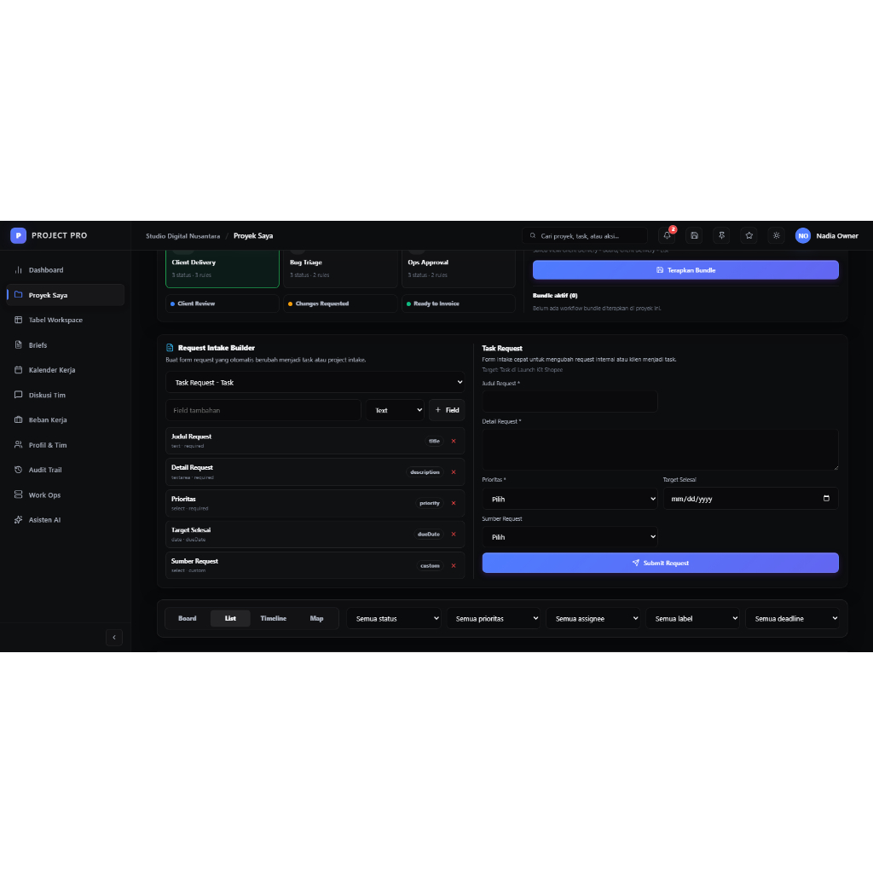Click the Target Selesai date field
This screenshot has width=873, height=873.
click(x=750, y=499)
